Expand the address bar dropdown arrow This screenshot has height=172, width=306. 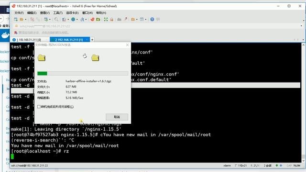click(x=301, y=26)
